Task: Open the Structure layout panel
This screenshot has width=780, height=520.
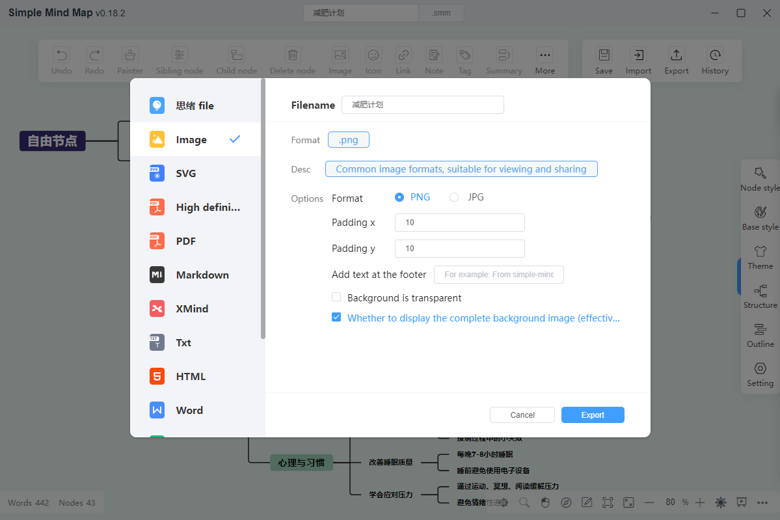Action: pyautogui.click(x=760, y=297)
